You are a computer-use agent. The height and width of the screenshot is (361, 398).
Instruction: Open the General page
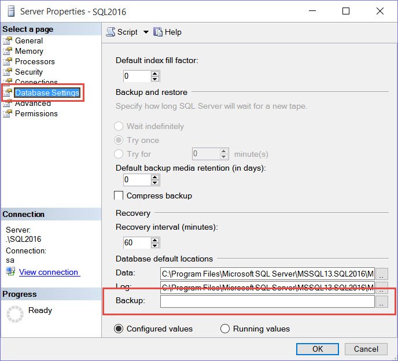[29, 40]
